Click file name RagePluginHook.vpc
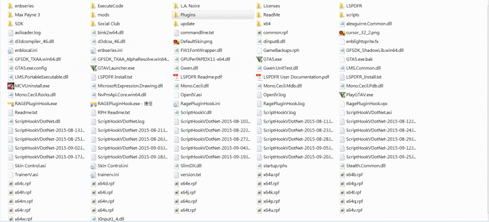Image resolution: width=489 pixels, height=222 pixels. (x=367, y=104)
